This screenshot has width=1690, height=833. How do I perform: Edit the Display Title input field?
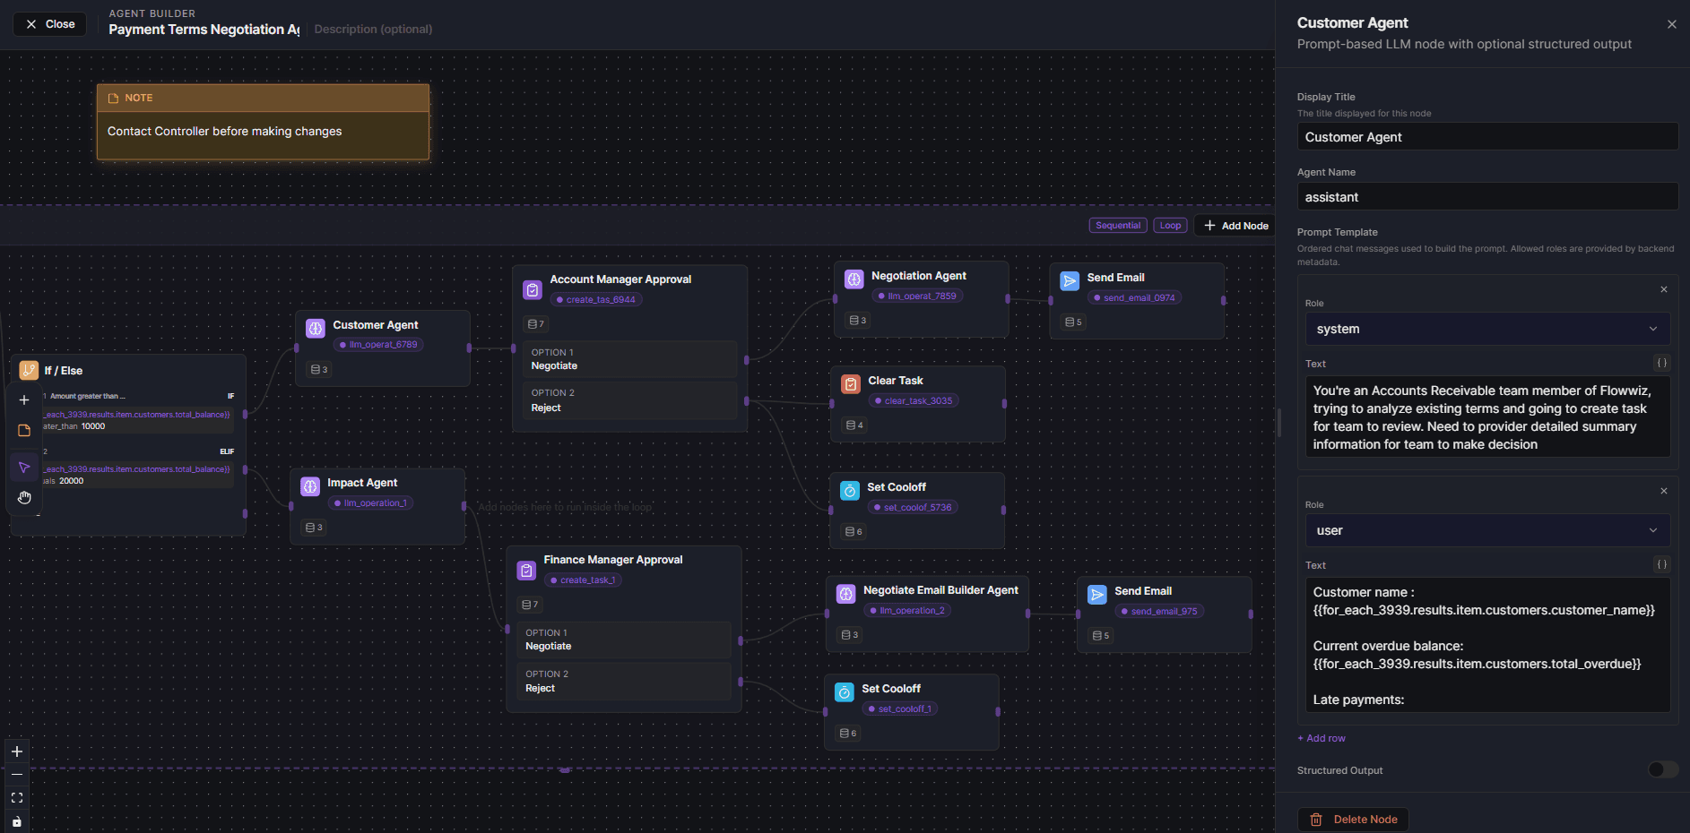point(1487,137)
